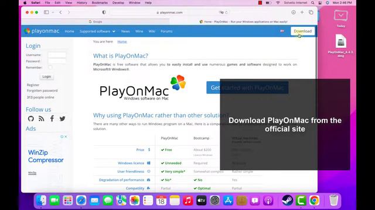Screen dimensions: 375x210
Task: Open a new tab with plus icon
Action: click(x=302, y=12)
